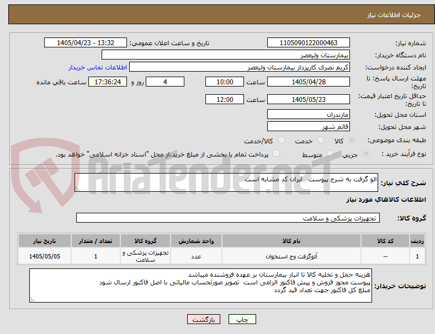The width and height of the screenshot is (435, 334).
Task: Click the need date cell 1405/05/05
Action: click(45, 256)
